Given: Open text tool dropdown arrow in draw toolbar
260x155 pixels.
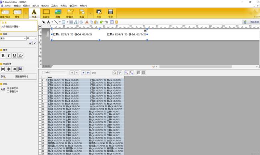Looking at the screenshot, I should click(x=52, y=22).
